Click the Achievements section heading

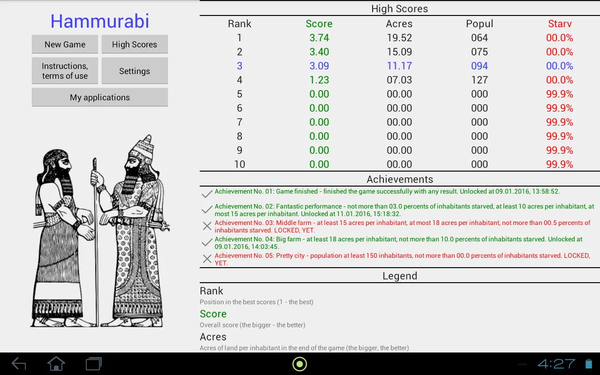(400, 180)
